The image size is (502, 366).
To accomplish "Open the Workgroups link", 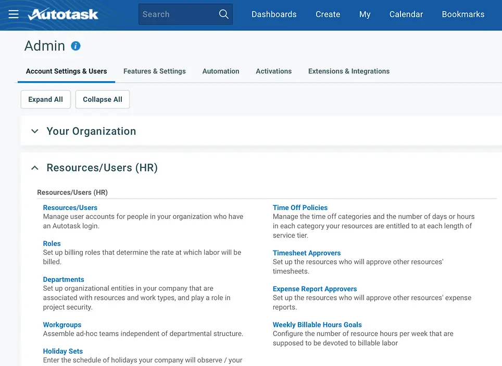I will click(62, 325).
